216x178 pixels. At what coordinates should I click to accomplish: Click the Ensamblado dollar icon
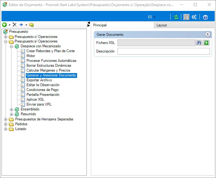point(17,109)
